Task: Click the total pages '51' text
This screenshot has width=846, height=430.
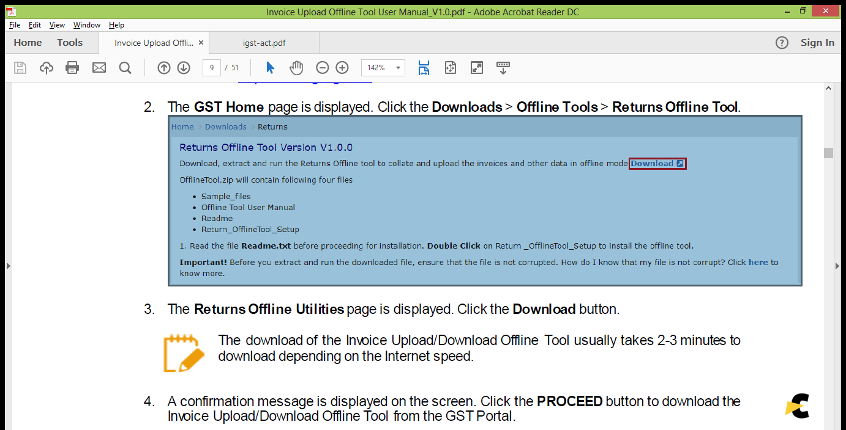Action: (235, 68)
